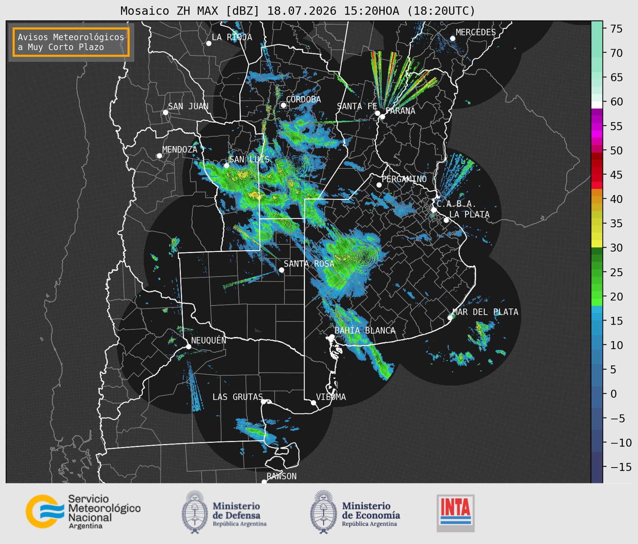Click the LA RIOJA city label
The width and height of the screenshot is (638, 544).
tap(232, 37)
